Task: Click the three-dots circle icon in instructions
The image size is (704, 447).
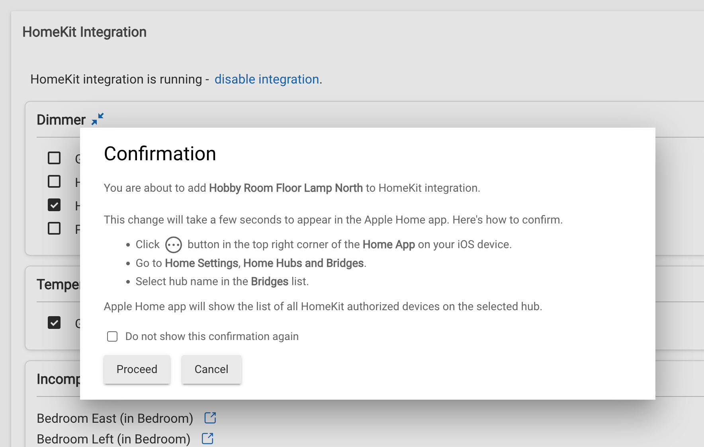Action: pyautogui.click(x=174, y=245)
